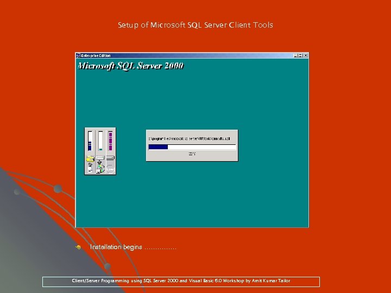
Task: Click the yellow folder icon in the billboard
Action: point(90,158)
